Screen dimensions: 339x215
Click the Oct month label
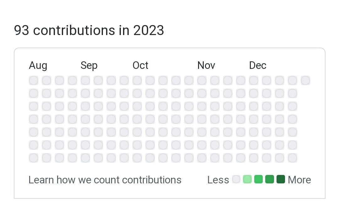140,65
